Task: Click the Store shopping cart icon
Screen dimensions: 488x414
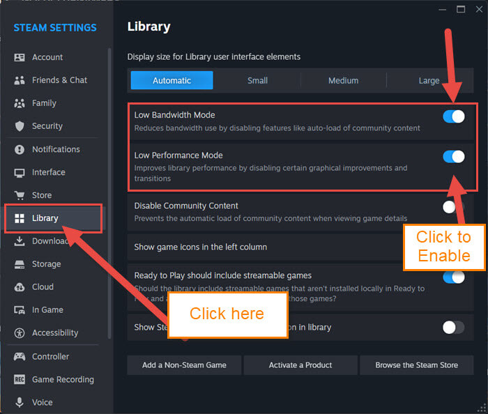Action: pyautogui.click(x=20, y=195)
